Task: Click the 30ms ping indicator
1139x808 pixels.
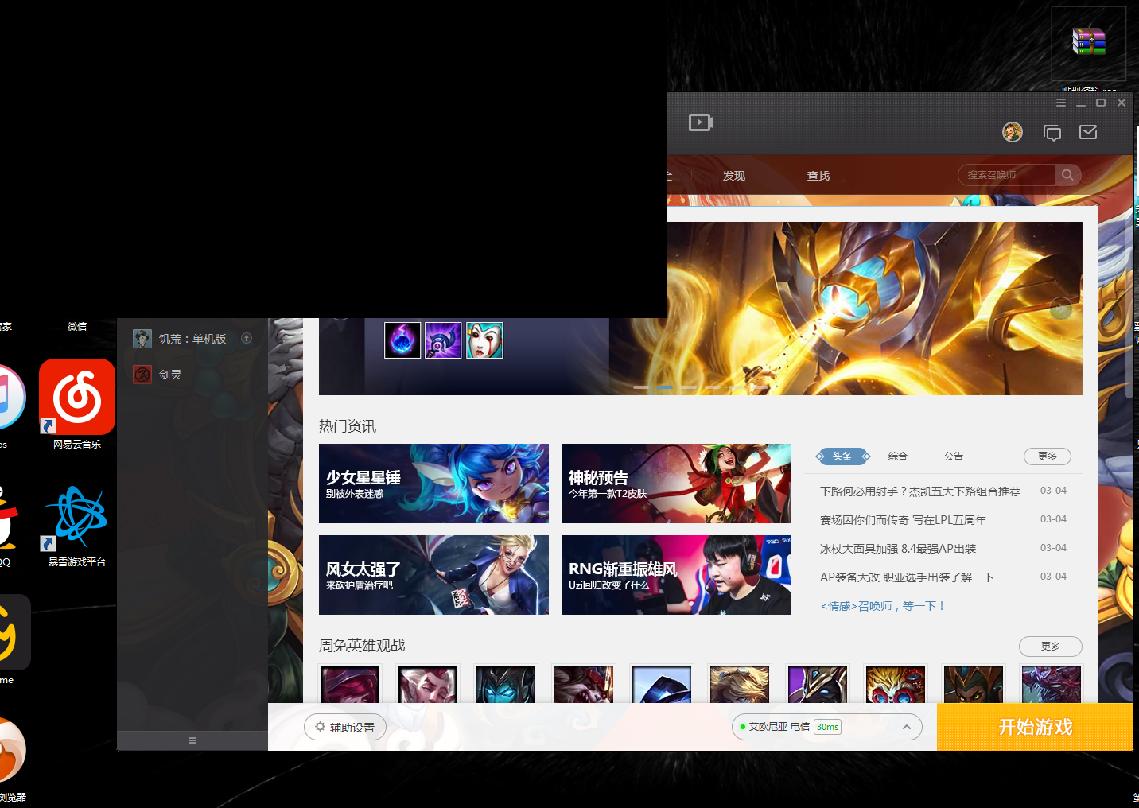Action: pyautogui.click(x=827, y=727)
